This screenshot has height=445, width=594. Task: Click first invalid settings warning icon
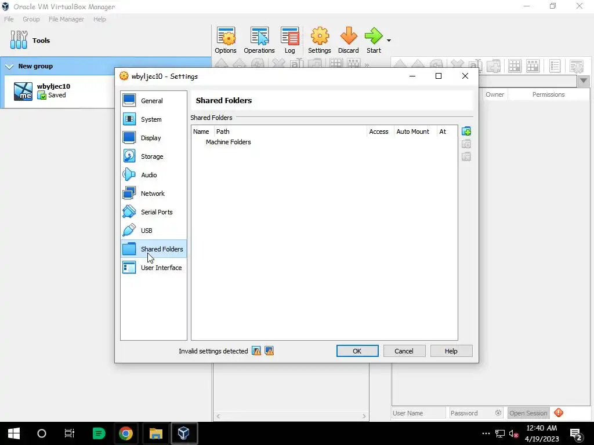(256, 351)
